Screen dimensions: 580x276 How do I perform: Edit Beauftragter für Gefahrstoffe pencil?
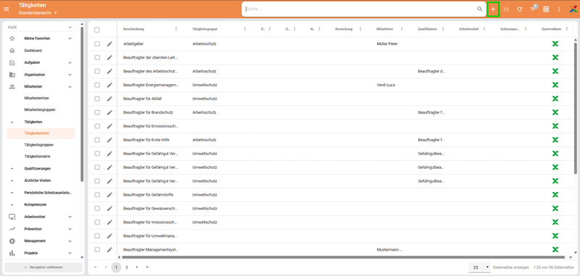(109, 195)
